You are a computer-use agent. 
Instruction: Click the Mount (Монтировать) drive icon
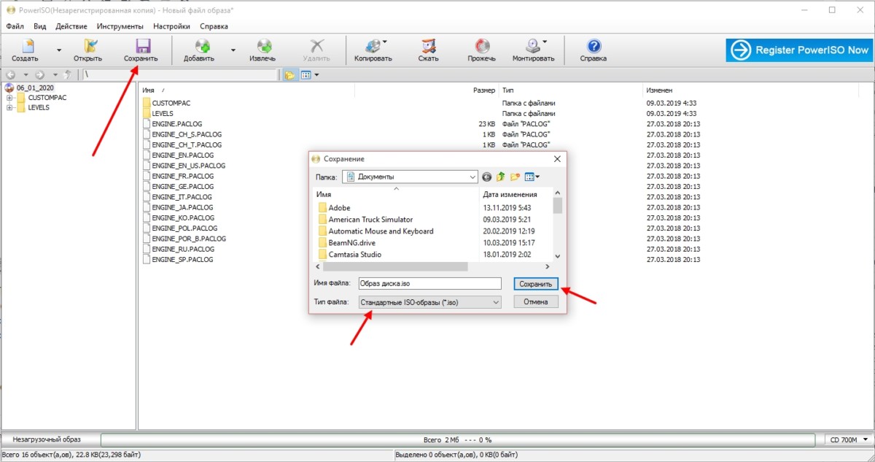click(x=533, y=47)
